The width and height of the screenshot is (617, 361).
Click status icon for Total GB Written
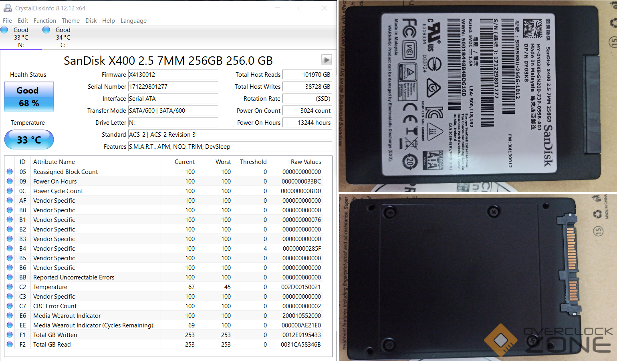(10, 335)
